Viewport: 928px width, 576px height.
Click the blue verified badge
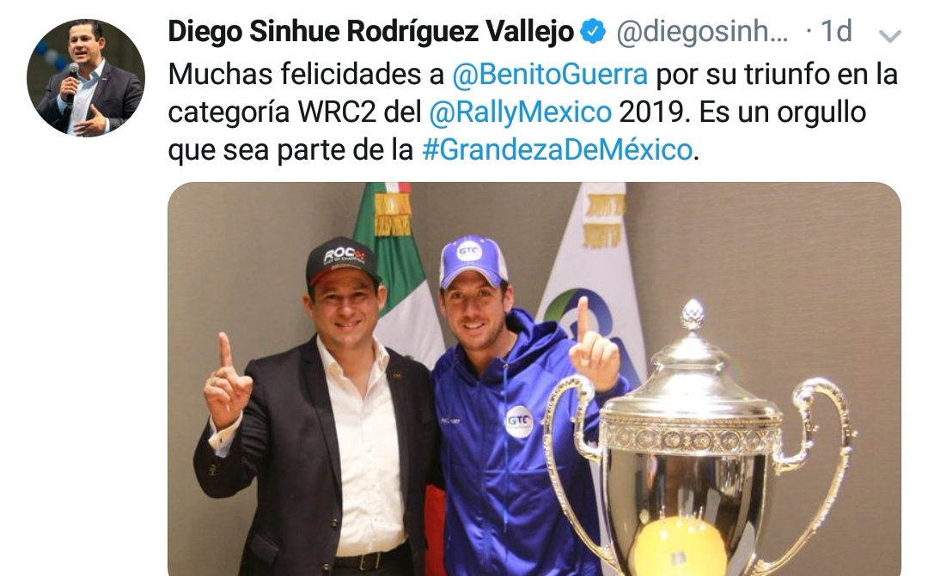592,32
